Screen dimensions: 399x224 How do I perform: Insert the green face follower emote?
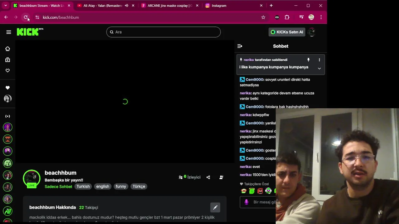252,191
